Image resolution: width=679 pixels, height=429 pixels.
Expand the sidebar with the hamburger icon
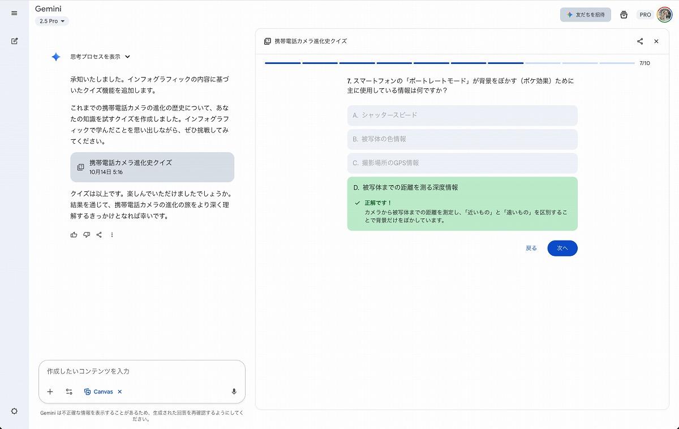14,13
